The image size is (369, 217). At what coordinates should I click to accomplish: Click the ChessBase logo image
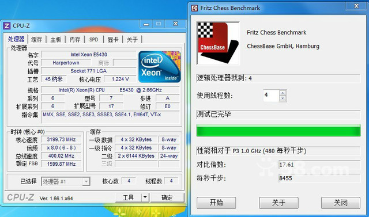pyautogui.click(x=218, y=43)
